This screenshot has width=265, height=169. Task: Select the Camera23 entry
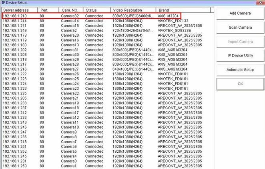70,88
